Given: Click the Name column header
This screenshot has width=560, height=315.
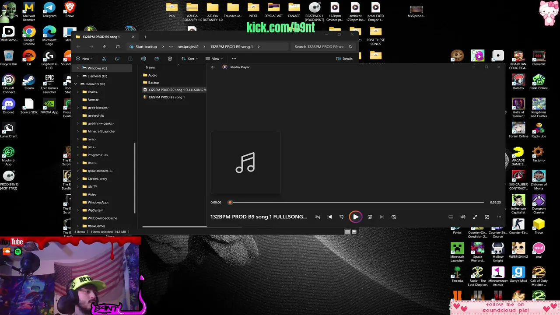Looking at the screenshot, I should point(150,67).
